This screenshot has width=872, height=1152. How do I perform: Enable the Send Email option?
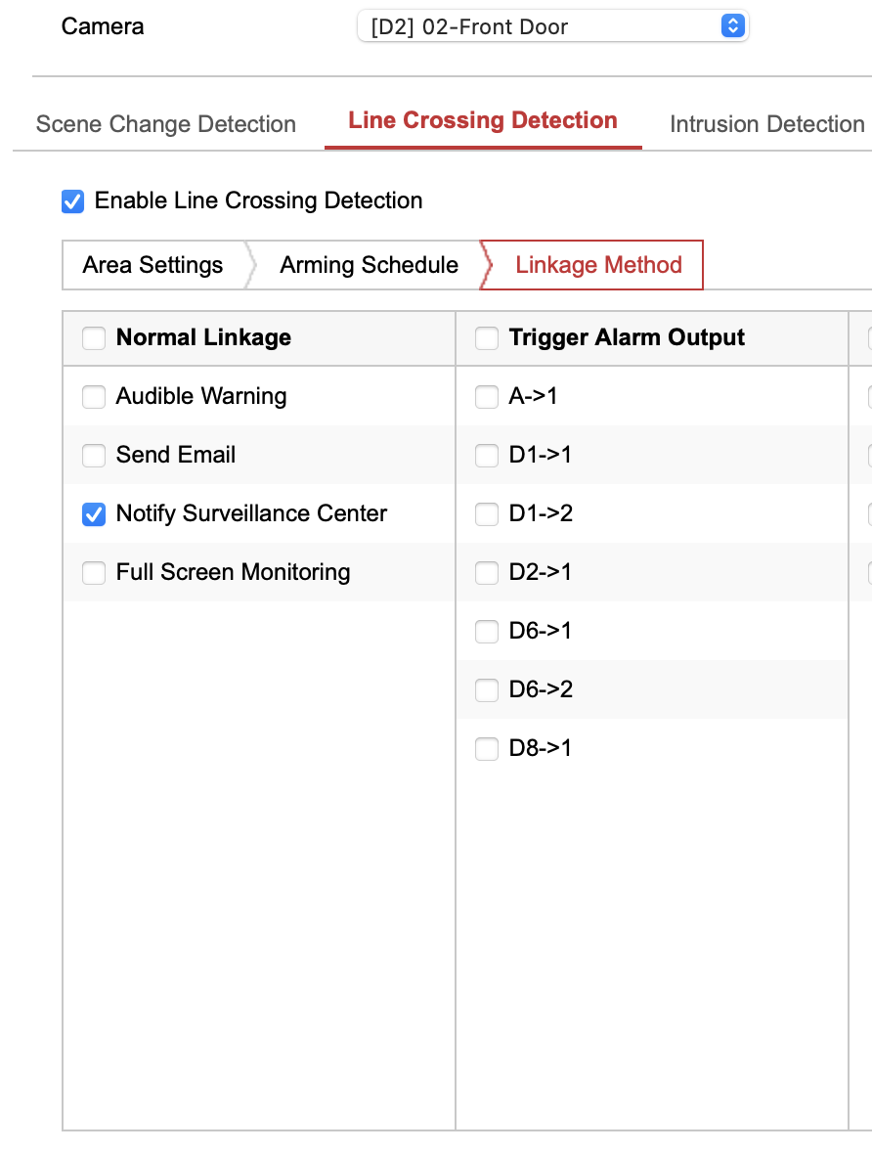(94, 456)
